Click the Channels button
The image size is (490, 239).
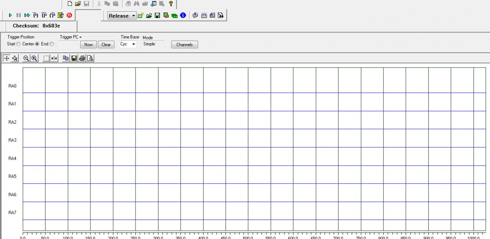tap(185, 45)
